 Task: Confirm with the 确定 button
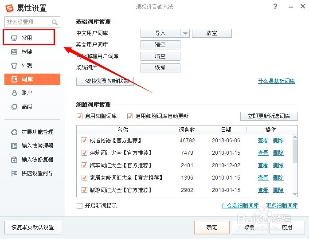pyautogui.click(x=212, y=227)
